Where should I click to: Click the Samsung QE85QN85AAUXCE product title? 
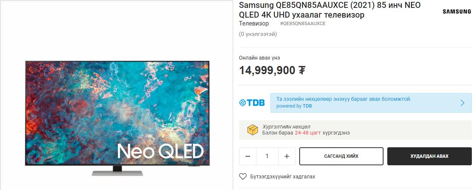330,10
